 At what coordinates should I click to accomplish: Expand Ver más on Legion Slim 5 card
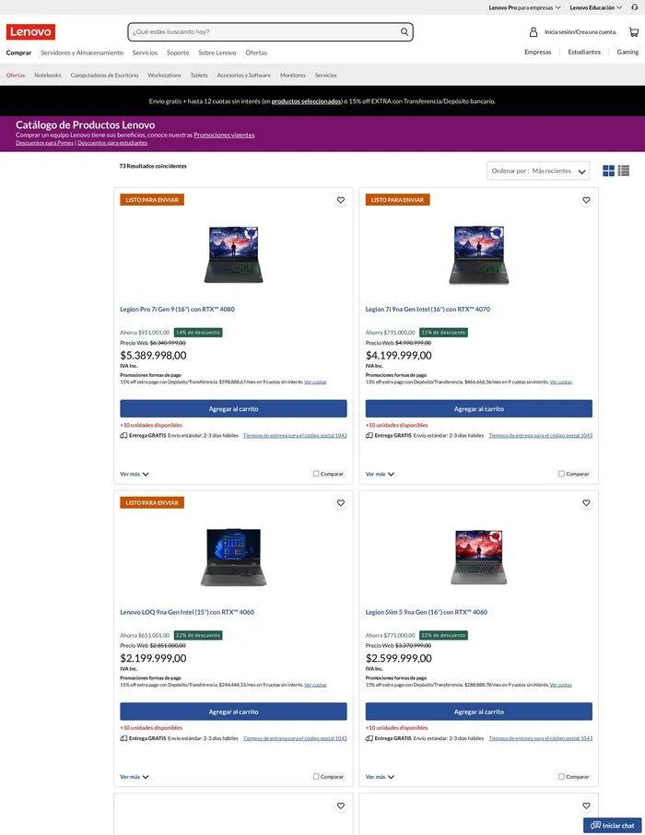[380, 777]
